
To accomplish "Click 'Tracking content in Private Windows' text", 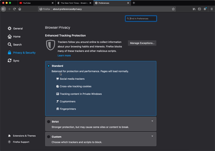I will 81,94.
